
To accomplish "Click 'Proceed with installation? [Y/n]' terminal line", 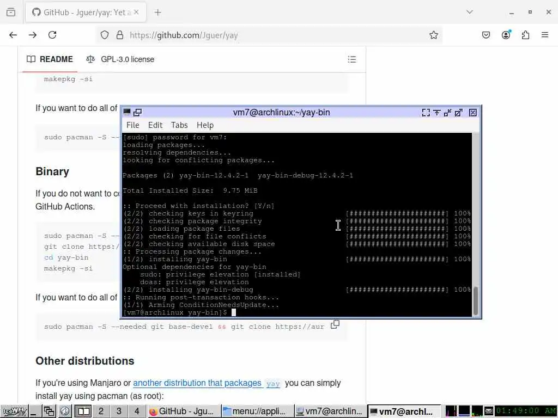I will click(198, 206).
